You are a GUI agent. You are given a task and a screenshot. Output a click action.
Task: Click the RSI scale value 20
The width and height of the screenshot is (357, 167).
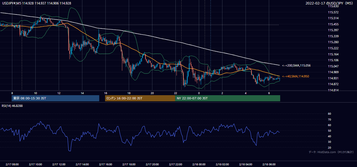(x=329, y=148)
